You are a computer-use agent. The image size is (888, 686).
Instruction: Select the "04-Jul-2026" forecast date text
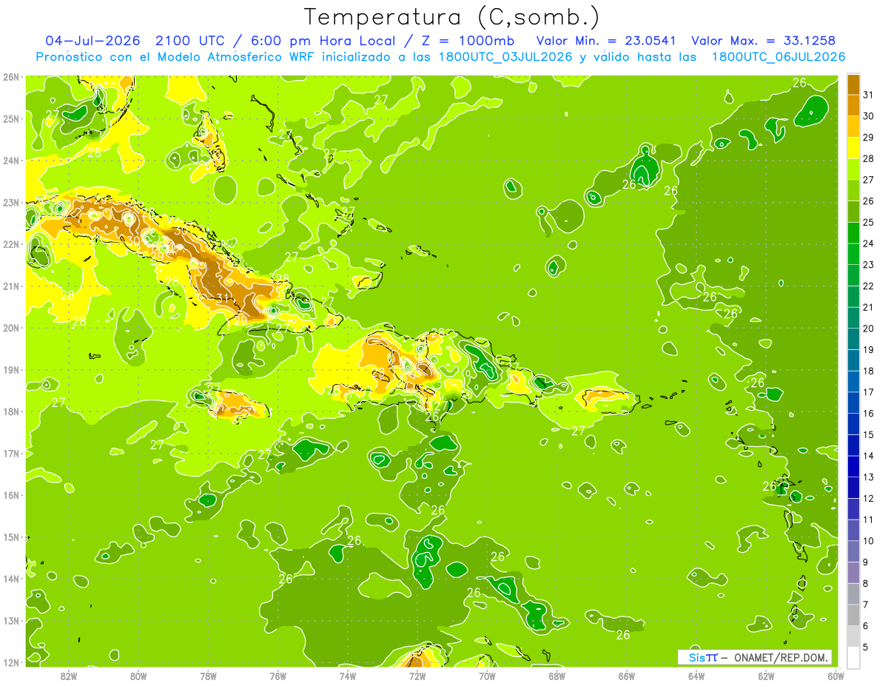tap(94, 41)
